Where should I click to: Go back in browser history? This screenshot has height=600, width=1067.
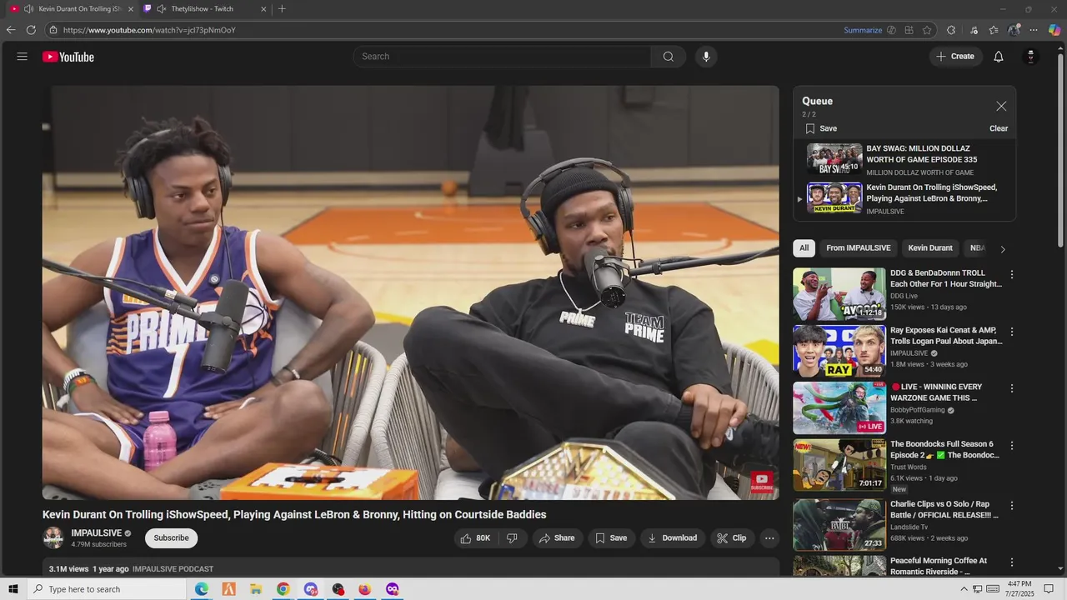pyautogui.click(x=11, y=30)
